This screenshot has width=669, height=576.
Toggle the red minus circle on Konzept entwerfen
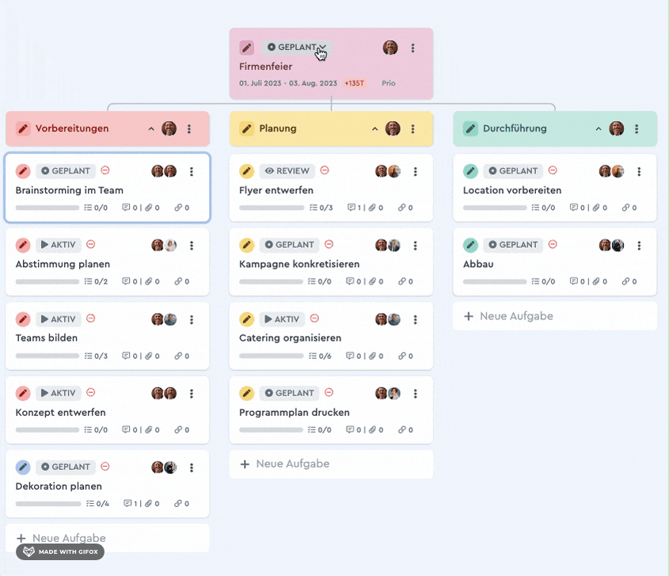point(90,392)
